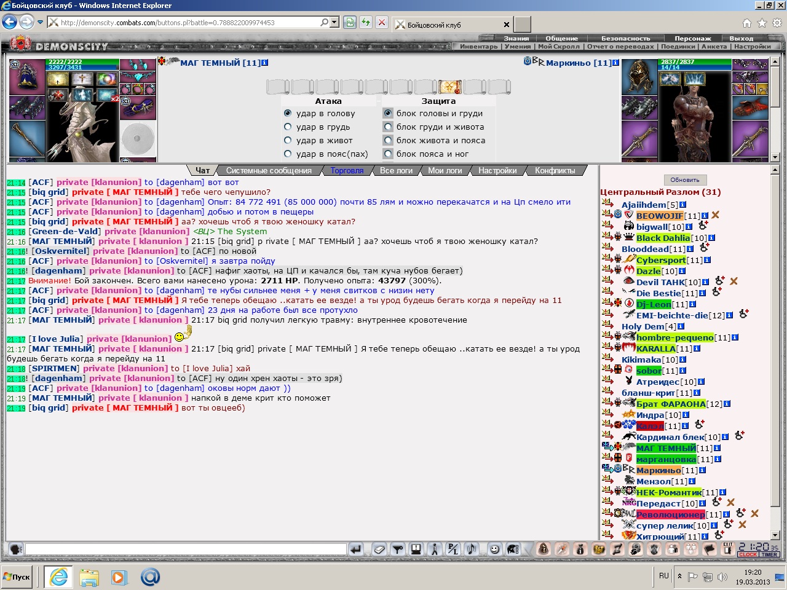Open the Персонаж menu
787x590 pixels.
692,38
